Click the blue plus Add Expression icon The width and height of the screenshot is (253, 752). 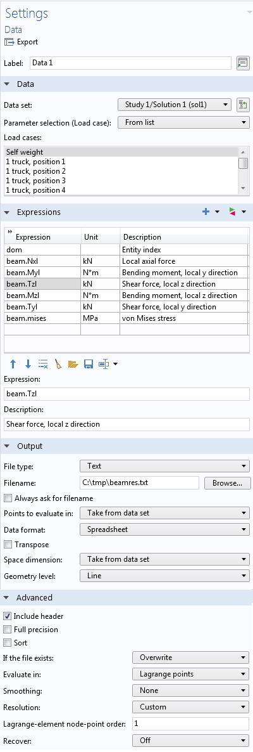click(x=206, y=212)
